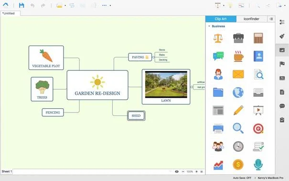Select the gray clock clip art
This screenshot has width=289, height=181.
(238, 147)
